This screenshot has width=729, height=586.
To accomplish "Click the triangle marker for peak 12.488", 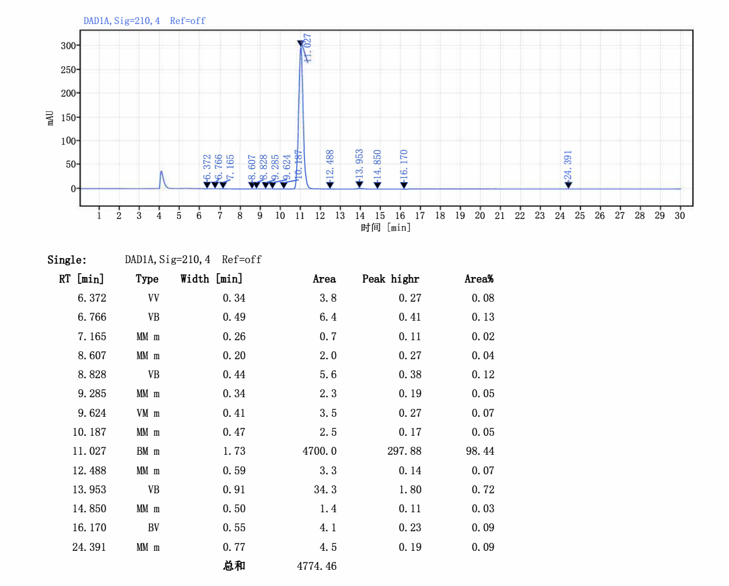I will (x=330, y=185).
